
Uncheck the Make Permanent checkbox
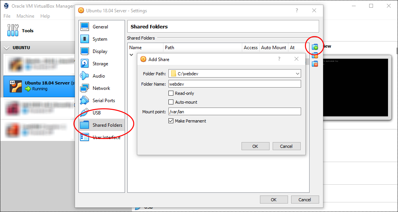click(x=171, y=121)
